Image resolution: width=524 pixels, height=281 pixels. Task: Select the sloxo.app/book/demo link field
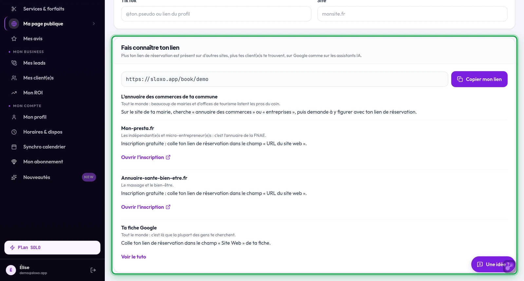point(285,79)
